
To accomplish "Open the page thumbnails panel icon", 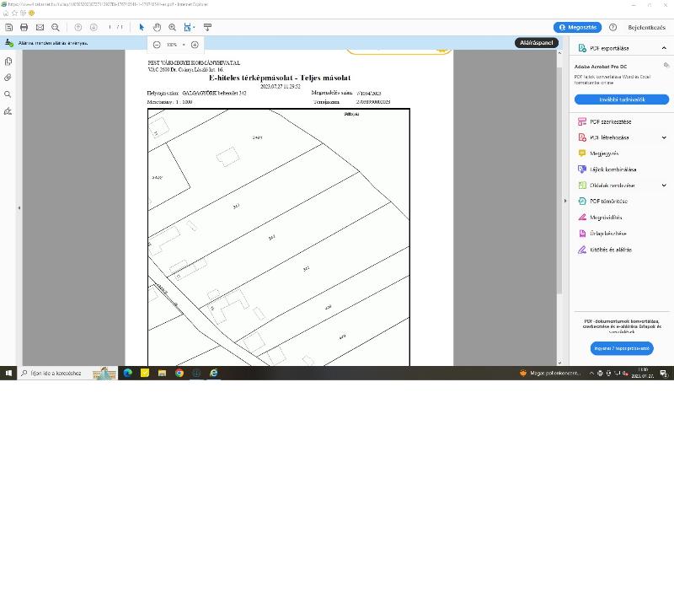I will (8, 62).
